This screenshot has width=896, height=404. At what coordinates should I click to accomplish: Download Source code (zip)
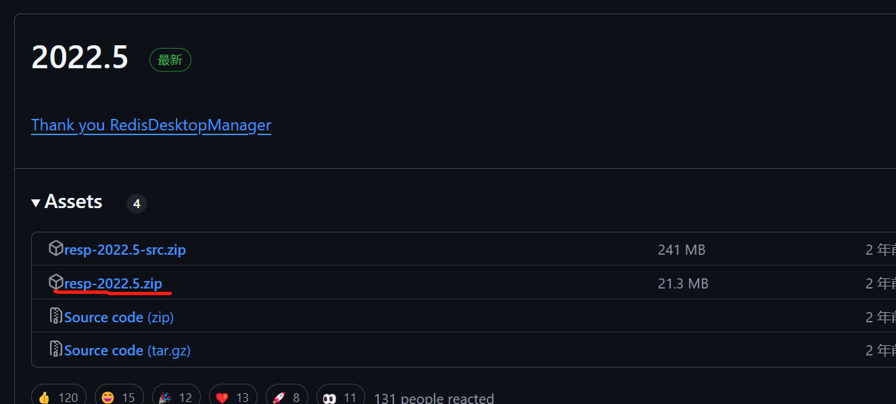119,318
